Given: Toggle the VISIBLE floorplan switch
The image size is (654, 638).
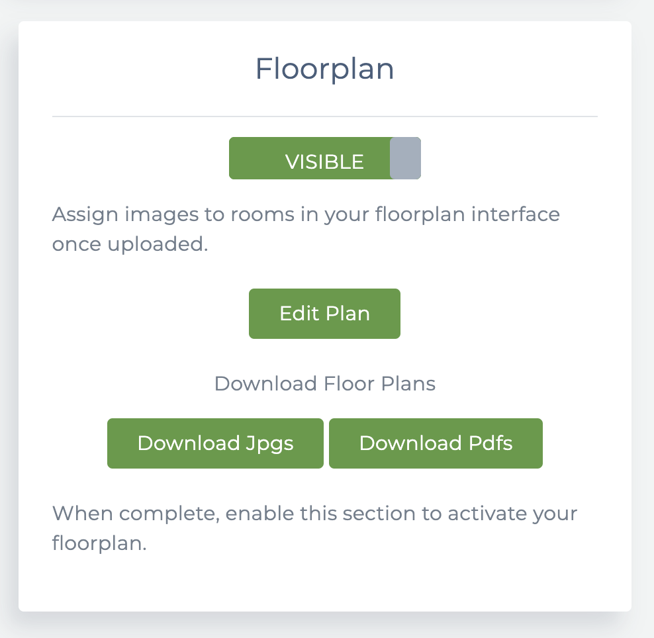Looking at the screenshot, I should [x=324, y=158].
